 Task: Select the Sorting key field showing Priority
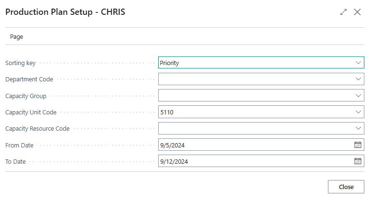click(261, 63)
